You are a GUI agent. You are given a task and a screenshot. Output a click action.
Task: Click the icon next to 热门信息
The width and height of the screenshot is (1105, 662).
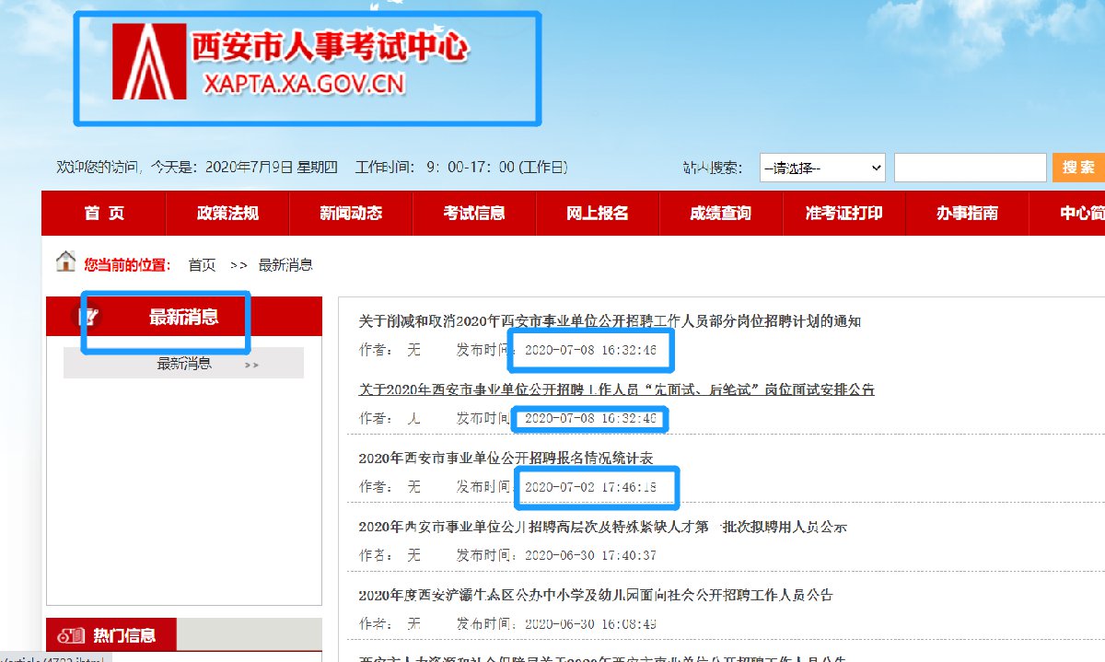point(71,635)
